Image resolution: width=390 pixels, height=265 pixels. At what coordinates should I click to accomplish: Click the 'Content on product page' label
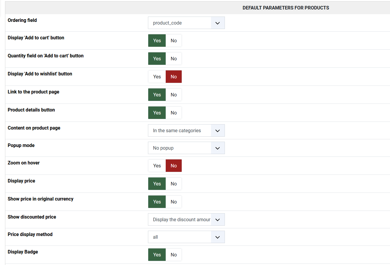pyautogui.click(x=34, y=128)
